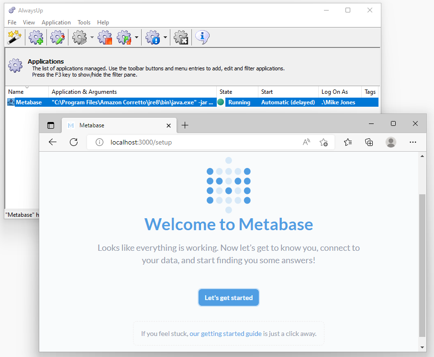Click the '.\Mike Jones' log on cell
The width and height of the screenshot is (434, 357).
click(x=338, y=102)
